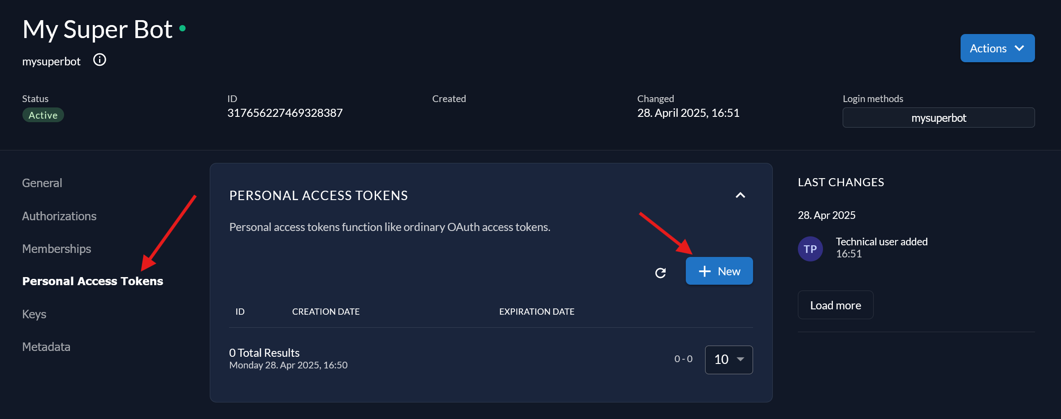Collapse the Personal Access Tokens panel
1061x419 pixels.
click(740, 195)
